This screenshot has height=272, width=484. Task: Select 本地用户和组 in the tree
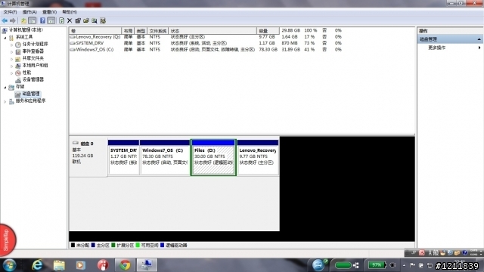(35, 66)
